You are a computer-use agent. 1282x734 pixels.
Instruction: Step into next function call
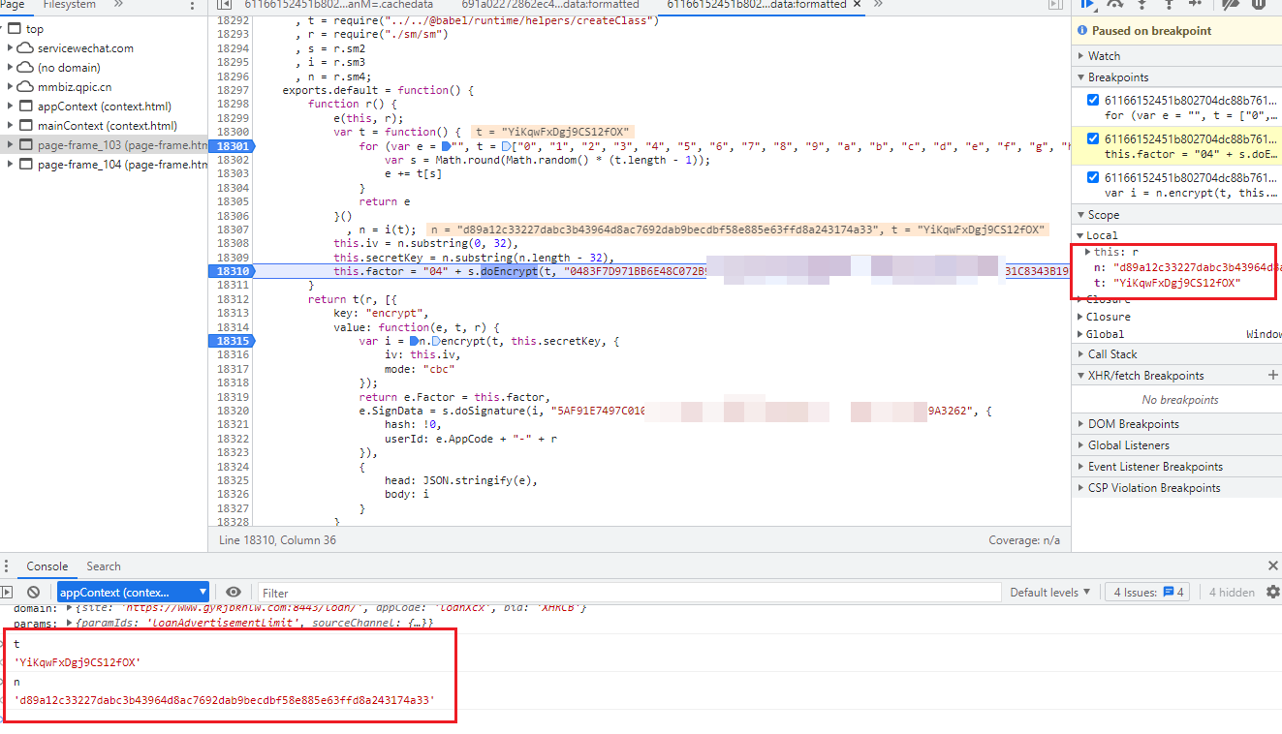[1142, 4]
